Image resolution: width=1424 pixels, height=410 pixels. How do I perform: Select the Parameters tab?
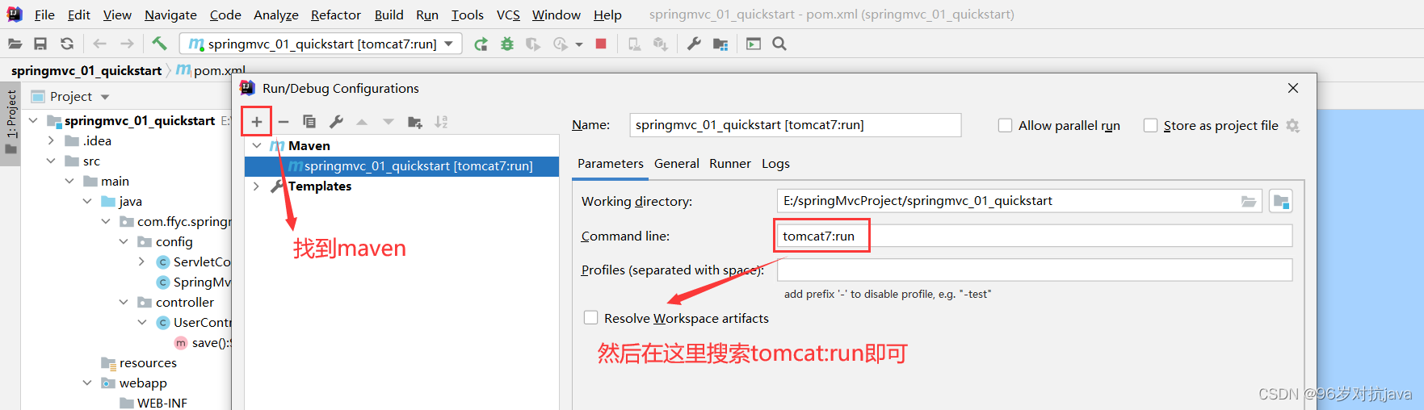click(611, 164)
